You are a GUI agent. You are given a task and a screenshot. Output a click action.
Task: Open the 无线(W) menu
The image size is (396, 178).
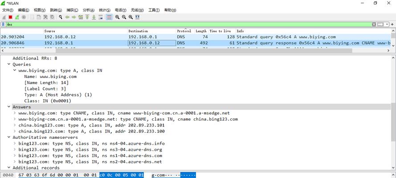[137, 10]
